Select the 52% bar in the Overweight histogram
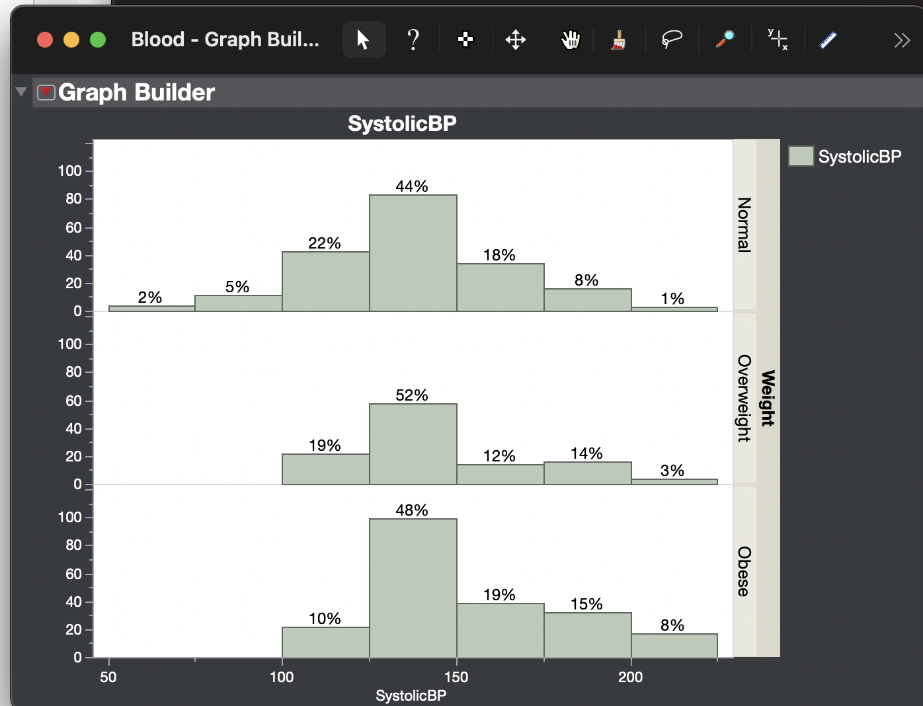 coord(413,444)
